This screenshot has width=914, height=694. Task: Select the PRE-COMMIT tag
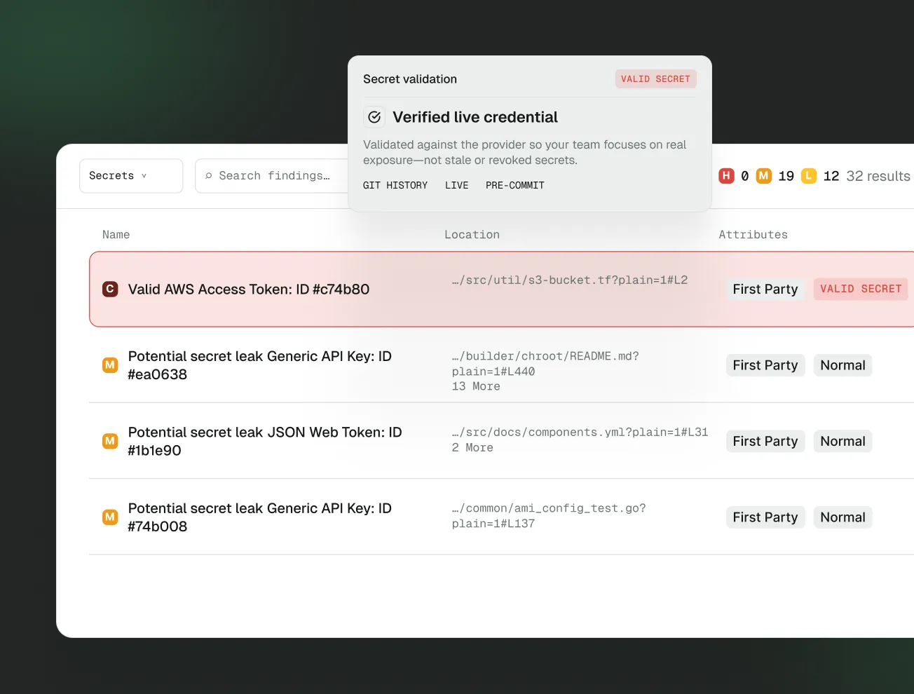[x=515, y=186]
